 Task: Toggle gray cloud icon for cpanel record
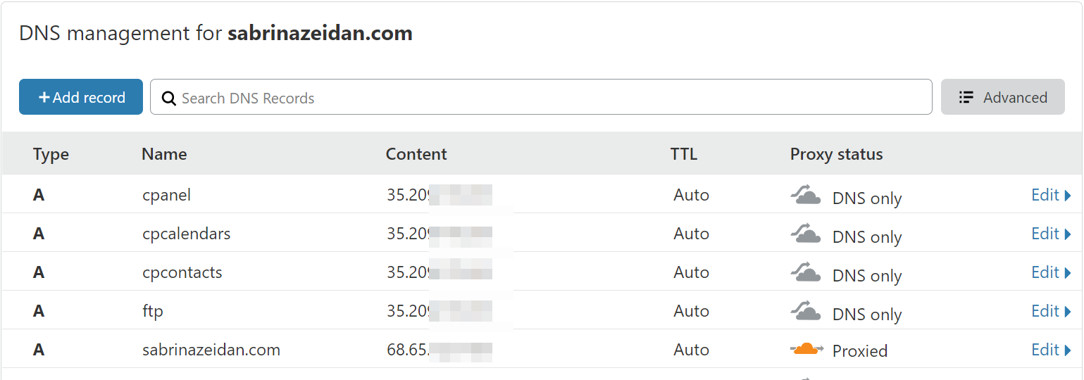[806, 195]
